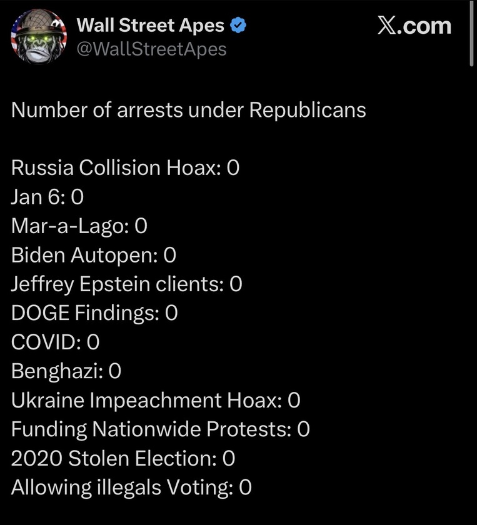Click the '2020 Stolen Election: 0' line
The image size is (477, 525).
click(x=123, y=458)
